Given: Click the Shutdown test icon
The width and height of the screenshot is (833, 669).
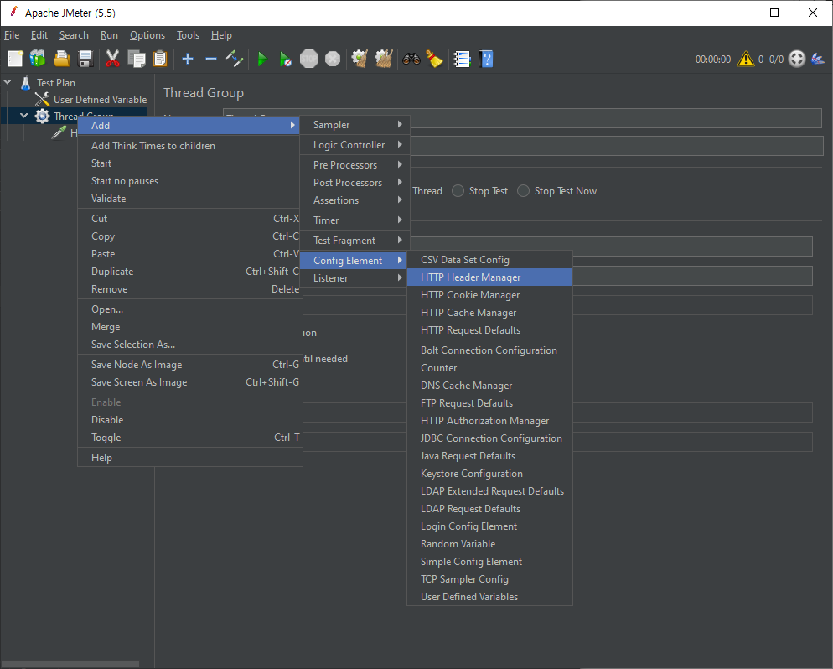Looking at the screenshot, I should (x=333, y=59).
